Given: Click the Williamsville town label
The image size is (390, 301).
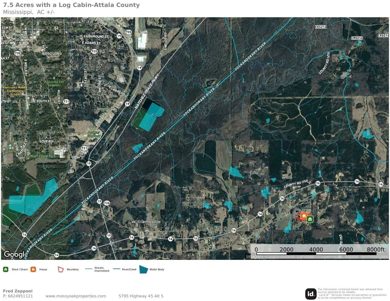Looking at the screenshot, I should click(x=146, y=222).
